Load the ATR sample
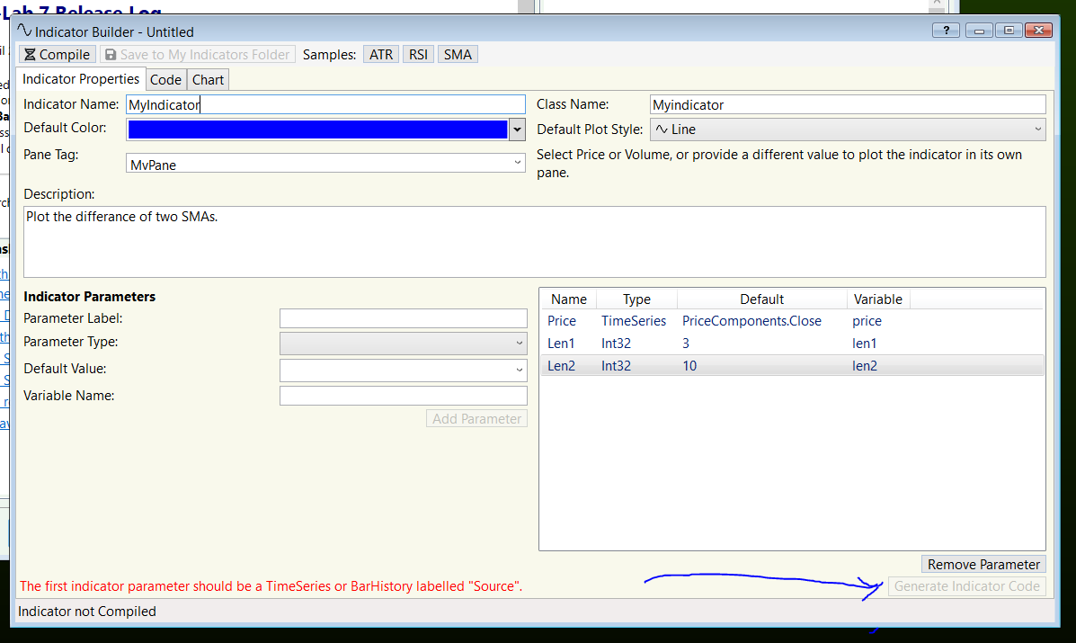 (x=381, y=55)
